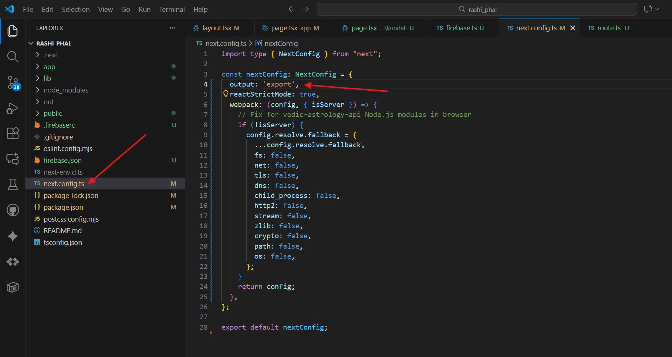
Task: Open the Terminal menu
Action: [172, 9]
